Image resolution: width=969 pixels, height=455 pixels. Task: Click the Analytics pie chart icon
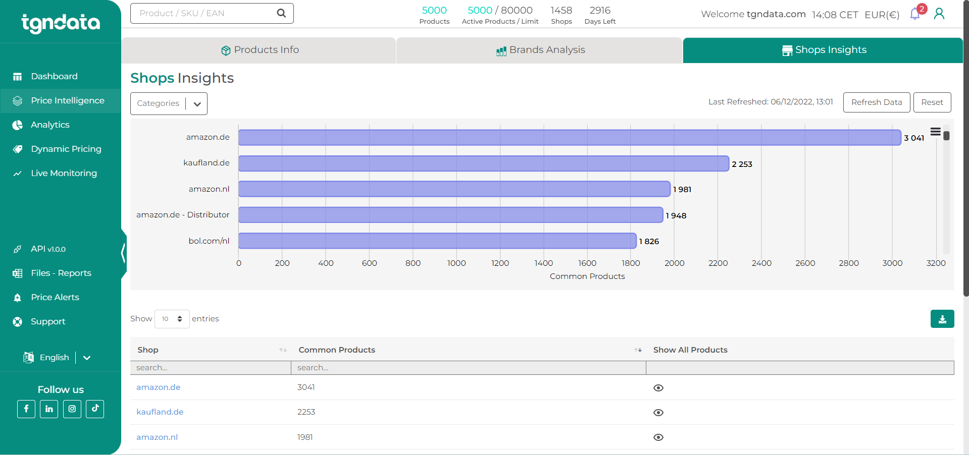click(x=18, y=125)
